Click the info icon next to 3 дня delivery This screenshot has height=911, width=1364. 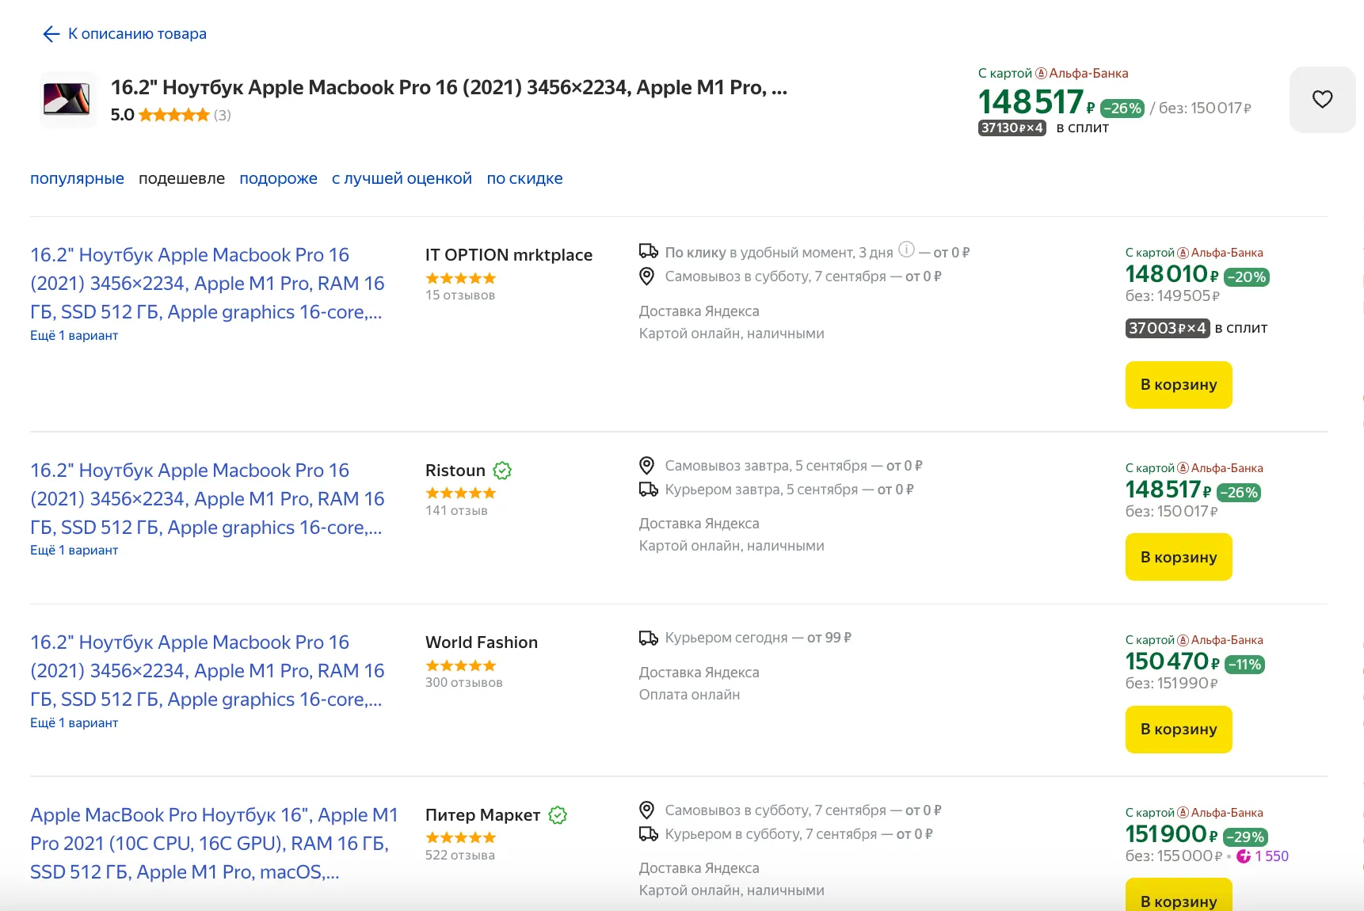[x=907, y=250]
